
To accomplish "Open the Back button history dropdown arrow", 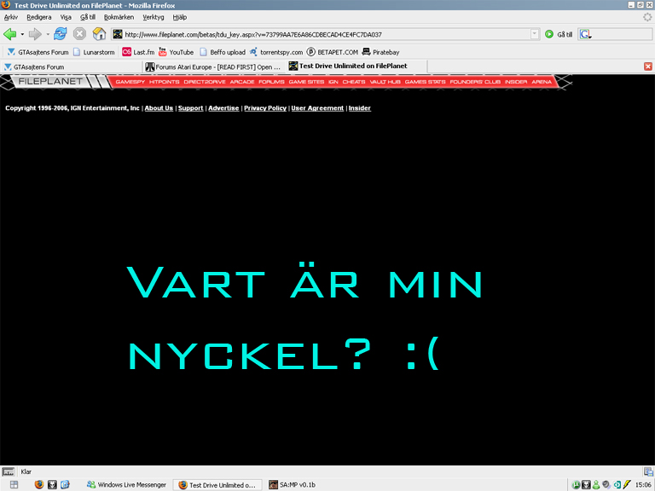I will point(22,34).
